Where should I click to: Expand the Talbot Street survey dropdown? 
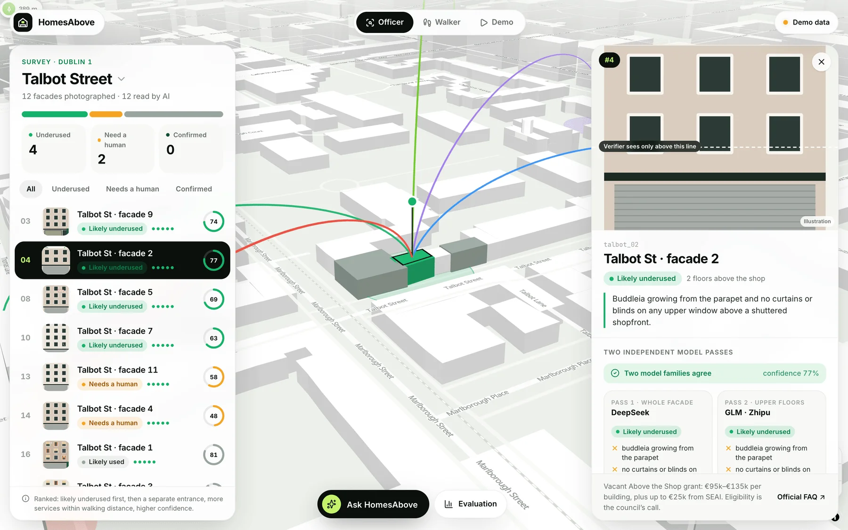click(x=121, y=79)
